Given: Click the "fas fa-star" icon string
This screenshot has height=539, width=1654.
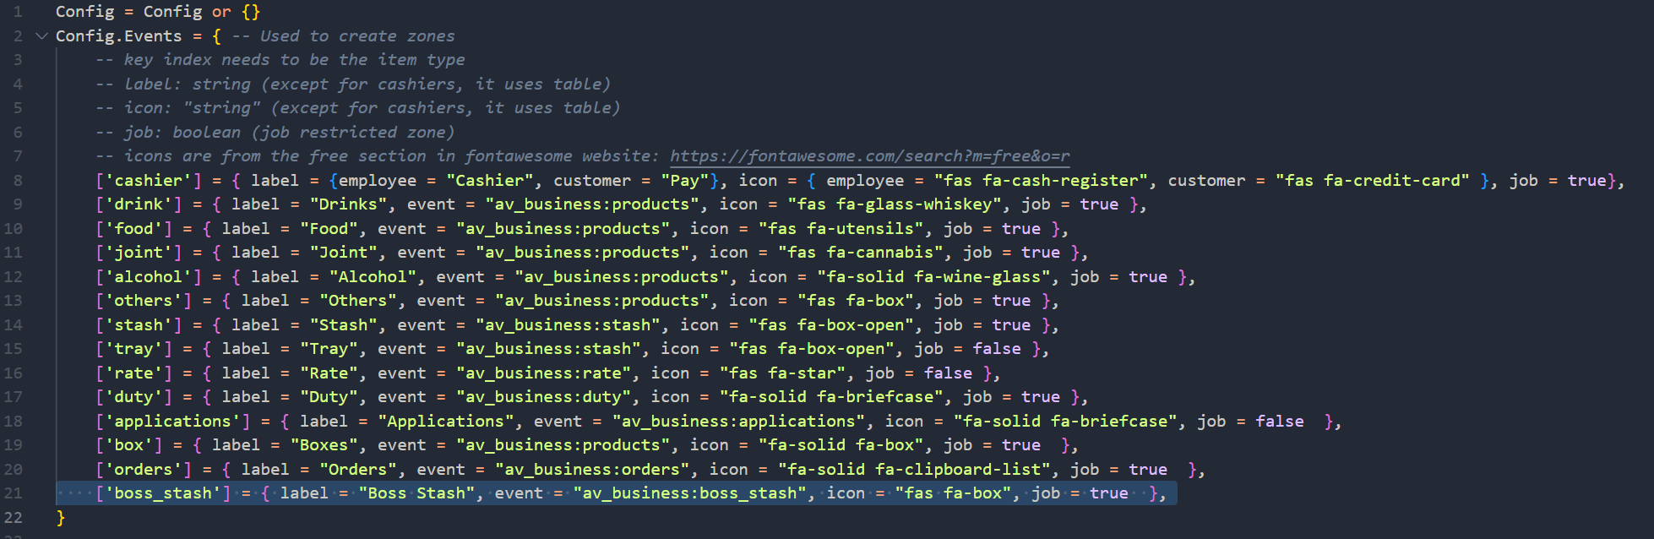Looking at the screenshot, I should (782, 373).
